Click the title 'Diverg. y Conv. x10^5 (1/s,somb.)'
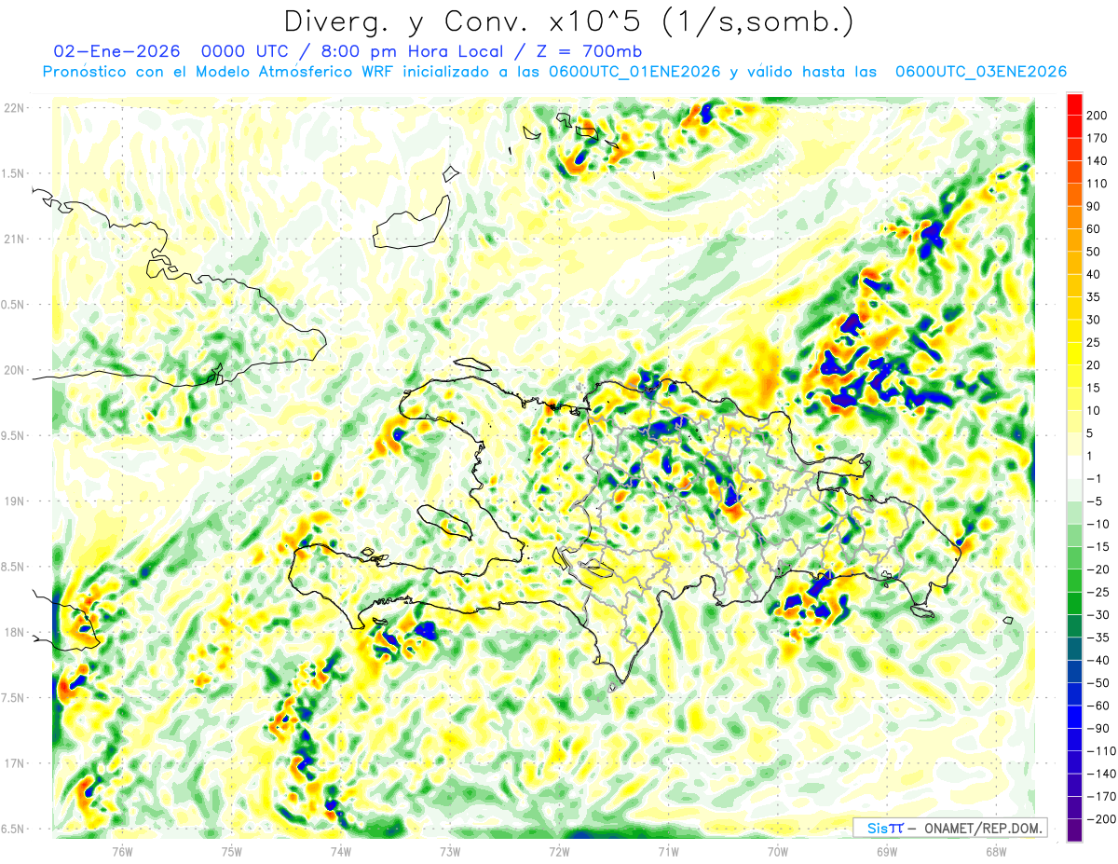 pos(569,22)
